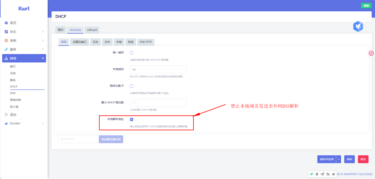The width and height of the screenshot is (375, 179).
Task: Click the 首页 home cube icon
Action: click(x=6, y=23)
